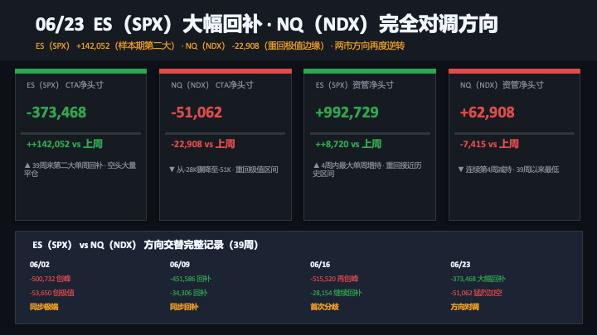Screen dimensions: 597x335
Task: Click the '同步极端' label
Action: [x=44, y=307]
